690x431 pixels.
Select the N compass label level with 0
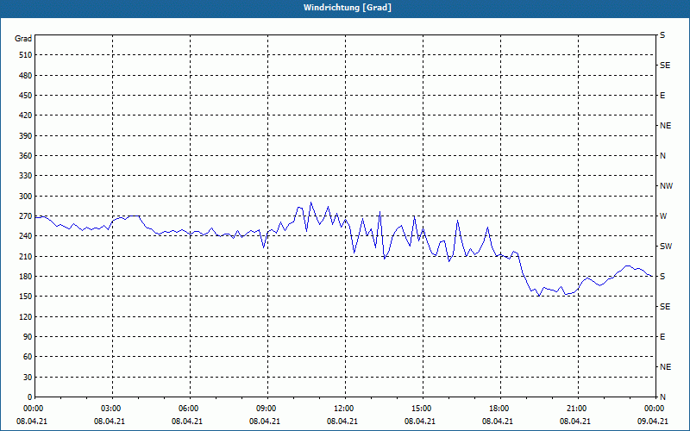pyautogui.click(x=662, y=397)
